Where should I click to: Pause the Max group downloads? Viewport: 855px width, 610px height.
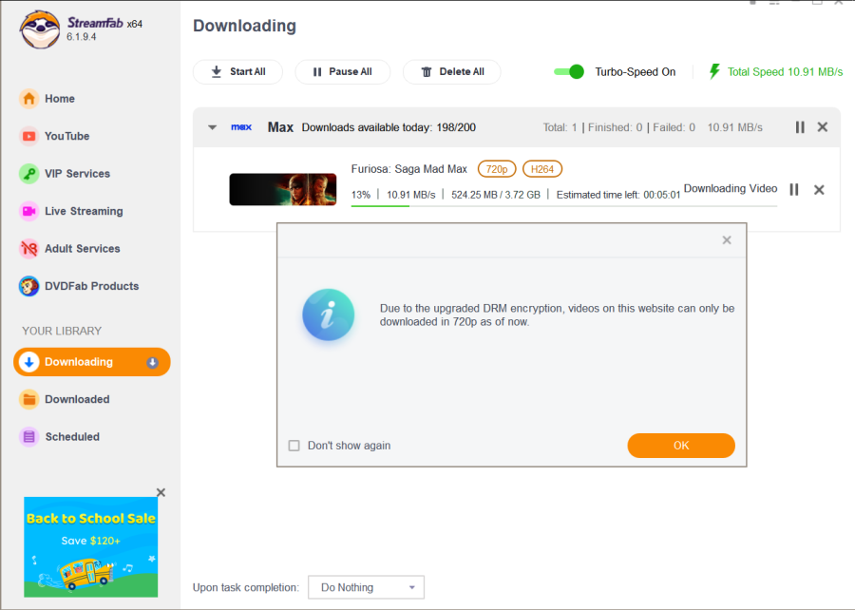[x=800, y=127]
